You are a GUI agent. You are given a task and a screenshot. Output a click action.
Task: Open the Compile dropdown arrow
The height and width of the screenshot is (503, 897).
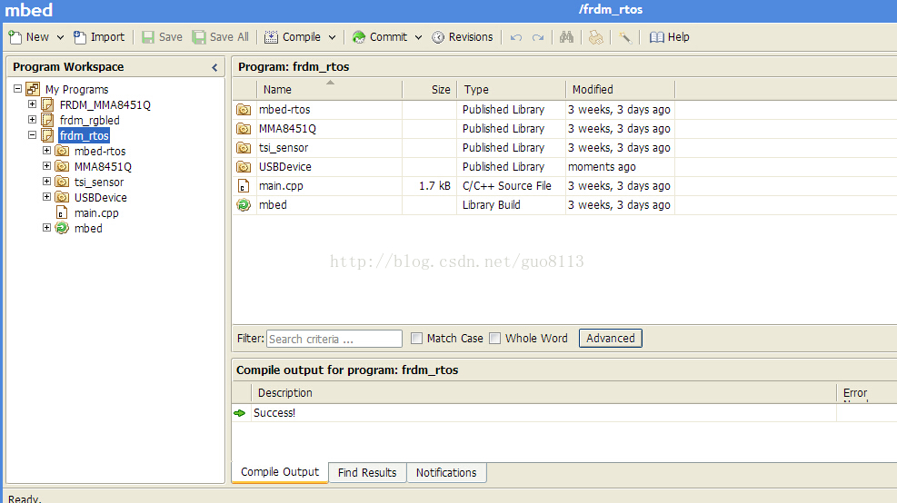pyautogui.click(x=332, y=37)
